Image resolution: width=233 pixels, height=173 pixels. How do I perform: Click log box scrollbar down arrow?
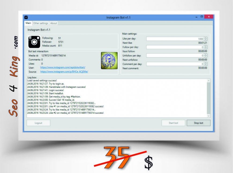[208, 116]
